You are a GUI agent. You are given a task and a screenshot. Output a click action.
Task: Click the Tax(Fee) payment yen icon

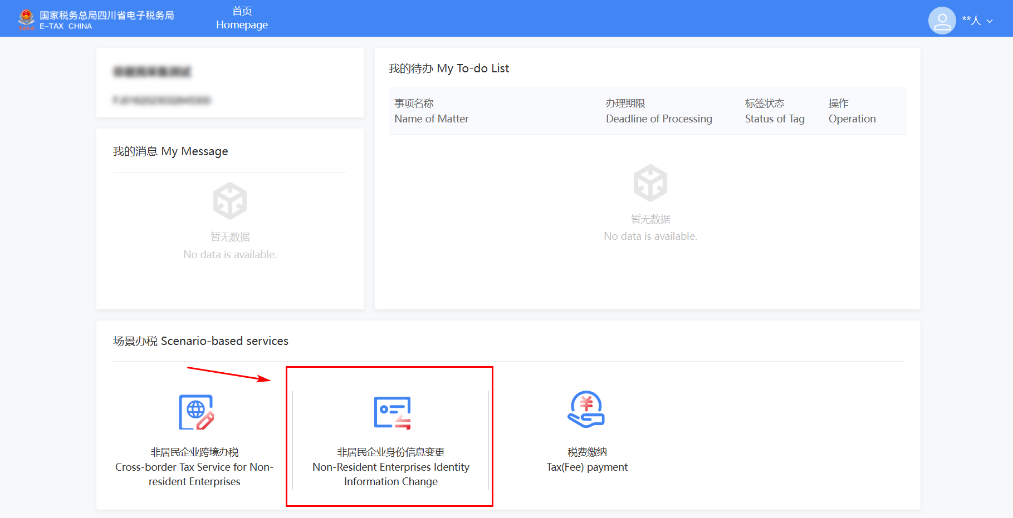[586, 410]
